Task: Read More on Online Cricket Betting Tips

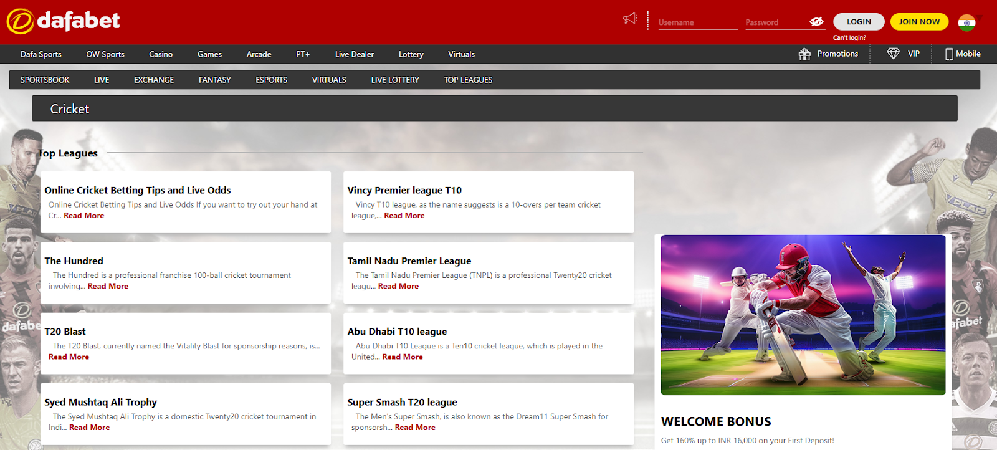Action: pos(84,216)
